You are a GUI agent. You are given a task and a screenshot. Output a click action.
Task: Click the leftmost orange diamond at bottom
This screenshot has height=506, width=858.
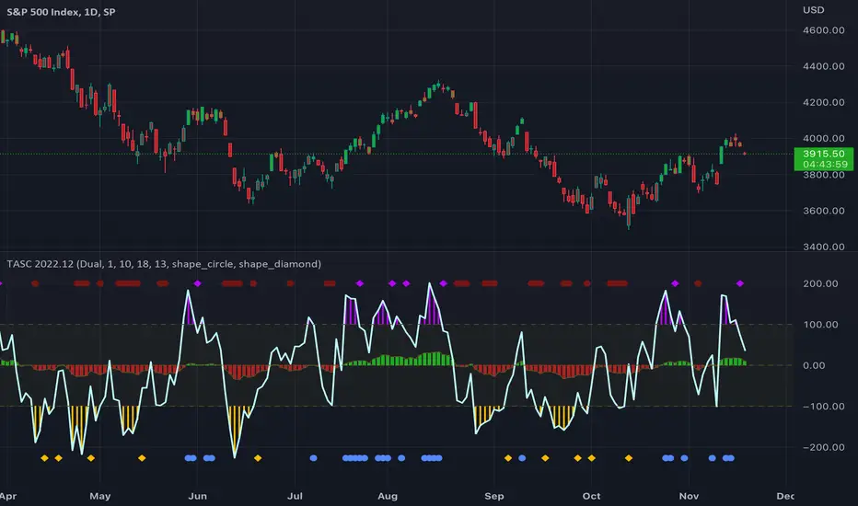tap(45, 458)
